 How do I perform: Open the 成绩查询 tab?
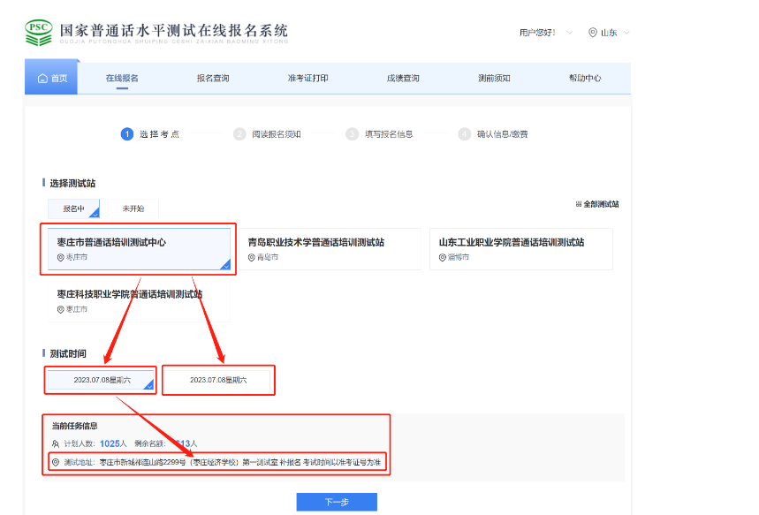403,79
